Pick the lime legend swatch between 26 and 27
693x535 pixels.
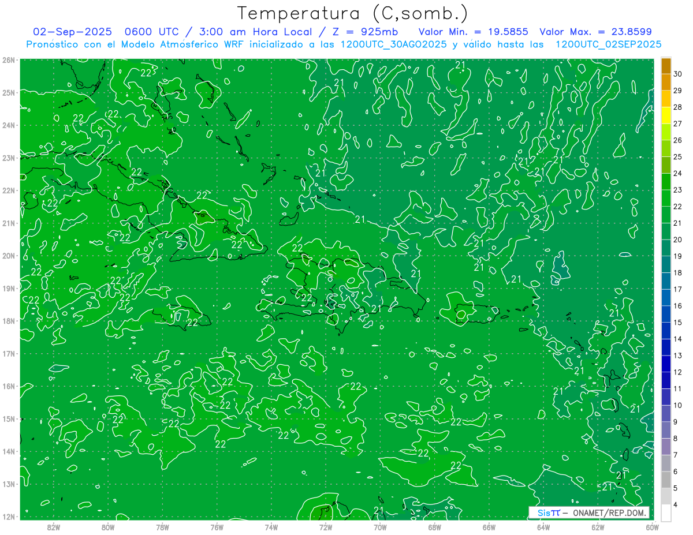[x=666, y=132]
